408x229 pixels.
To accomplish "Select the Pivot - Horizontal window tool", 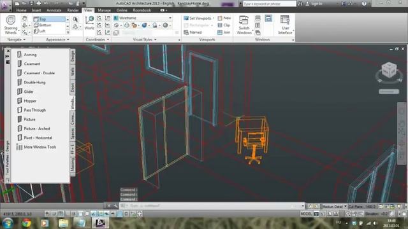I will tap(34, 137).
